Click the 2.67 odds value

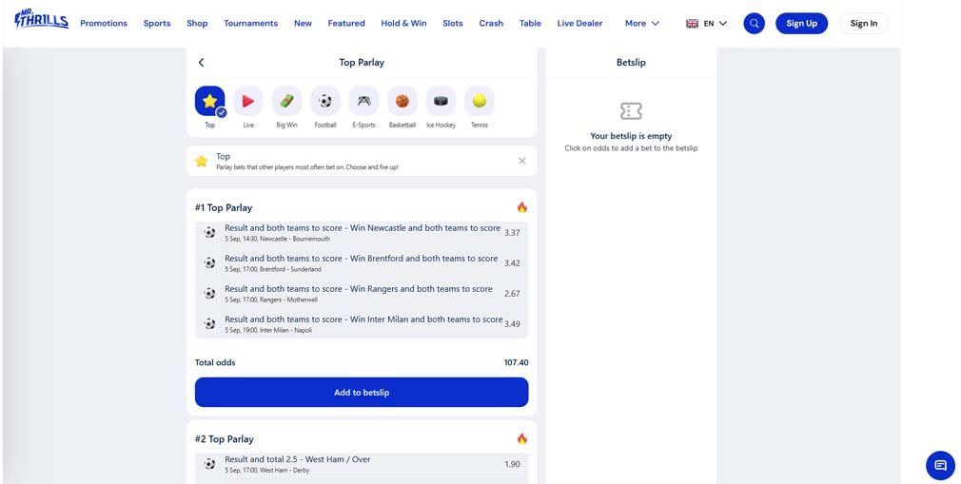pyautogui.click(x=512, y=294)
